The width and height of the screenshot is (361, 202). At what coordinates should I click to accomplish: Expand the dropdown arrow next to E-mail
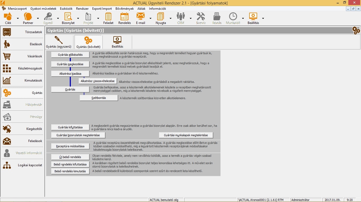[150, 18]
